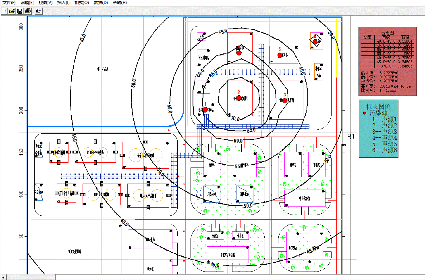Click the Y-axis tick label 250
This screenshot has width=425, height=280.
(21, 69)
